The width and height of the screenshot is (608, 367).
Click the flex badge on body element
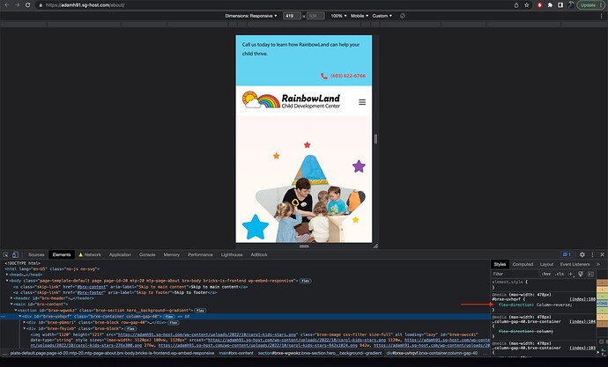(305, 281)
